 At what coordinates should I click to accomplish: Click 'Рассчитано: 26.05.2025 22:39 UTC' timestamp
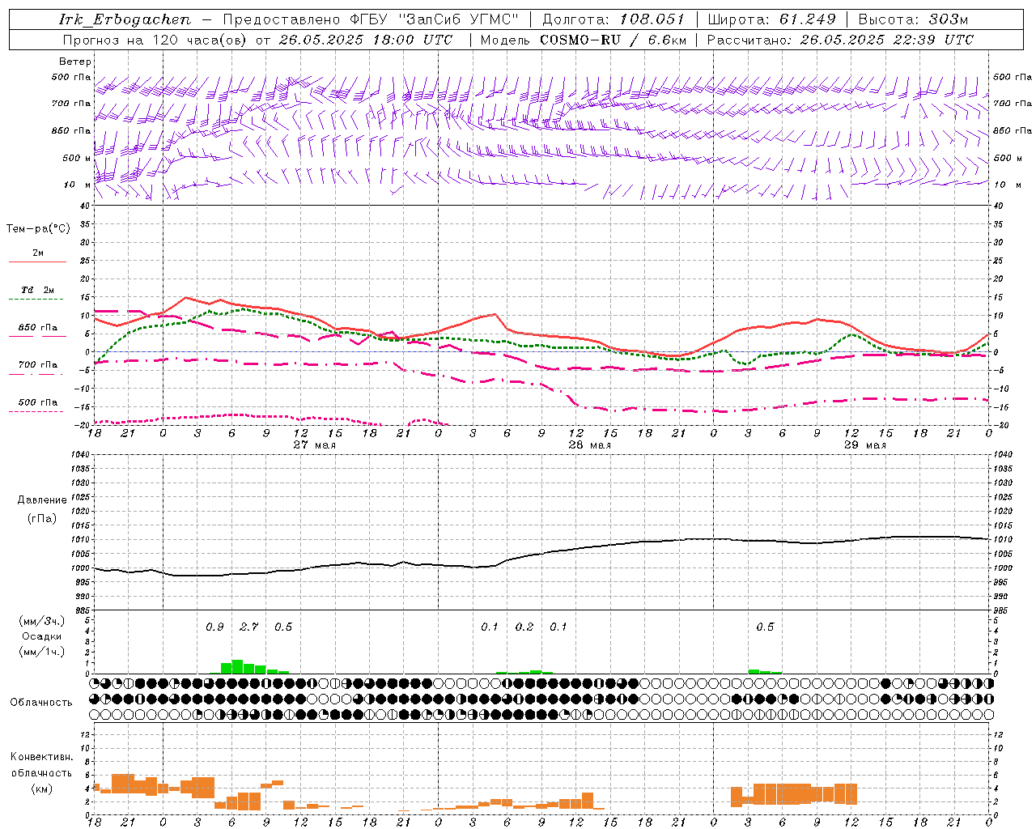[x=840, y=40]
